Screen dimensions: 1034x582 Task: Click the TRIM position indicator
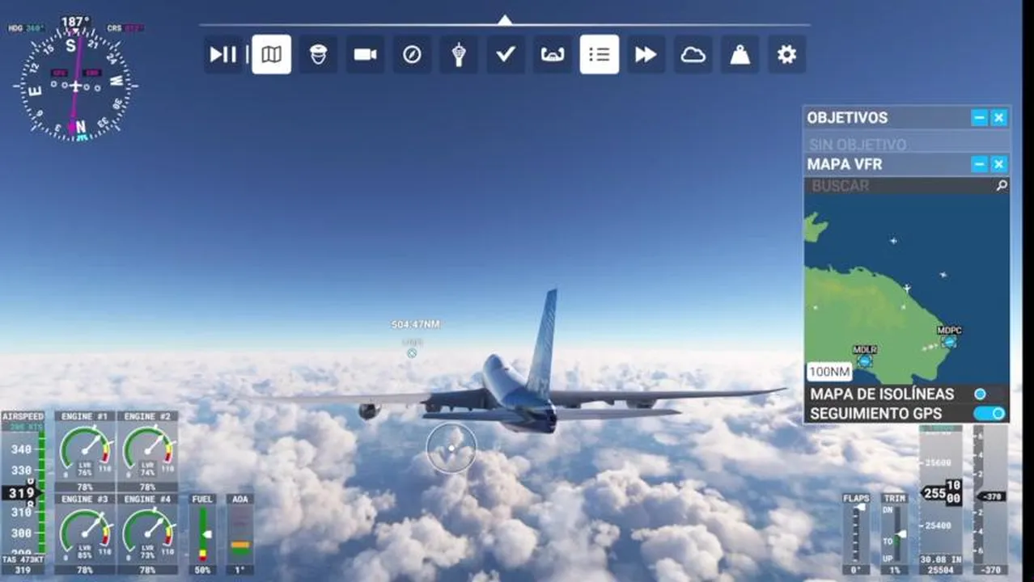(x=895, y=533)
